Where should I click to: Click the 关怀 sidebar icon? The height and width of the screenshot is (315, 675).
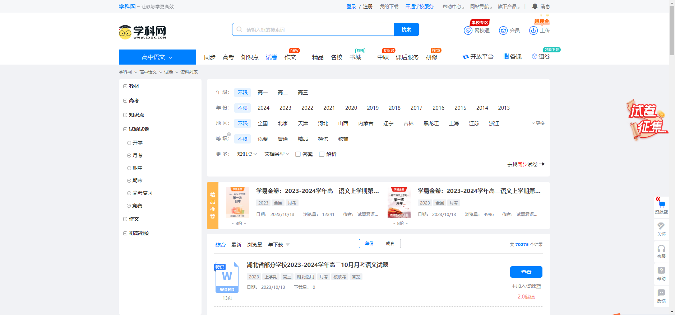coord(661,226)
